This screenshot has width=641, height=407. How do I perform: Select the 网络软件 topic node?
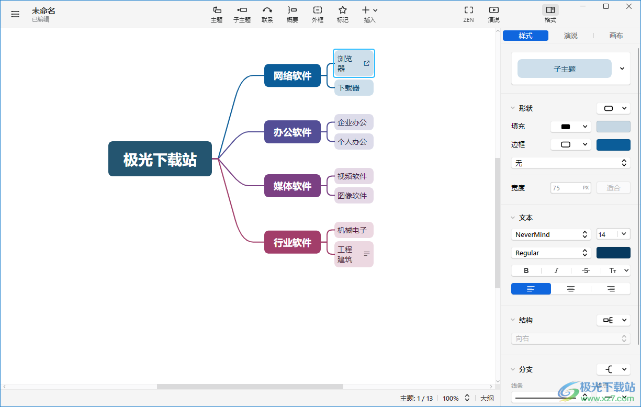[293, 76]
